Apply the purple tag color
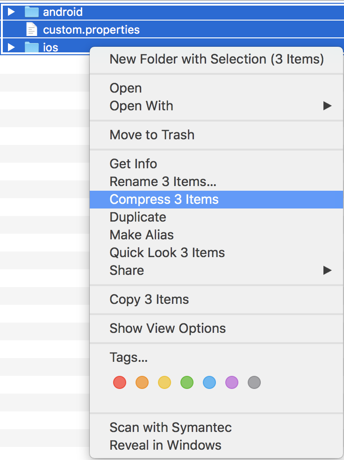The width and height of the screenshot is (344, 460). [232, 382]
